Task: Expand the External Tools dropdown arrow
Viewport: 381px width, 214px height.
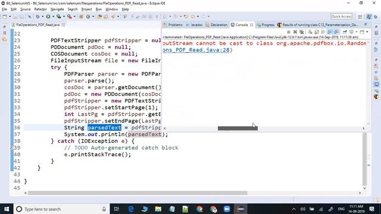Action: [74, 17]
